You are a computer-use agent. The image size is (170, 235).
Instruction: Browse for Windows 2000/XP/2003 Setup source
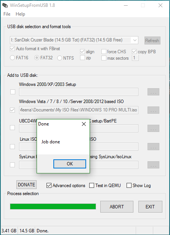click(153, 92)
